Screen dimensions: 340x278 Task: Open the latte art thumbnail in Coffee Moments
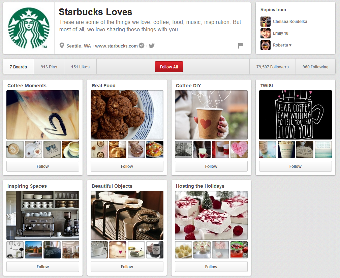(15, 149)
